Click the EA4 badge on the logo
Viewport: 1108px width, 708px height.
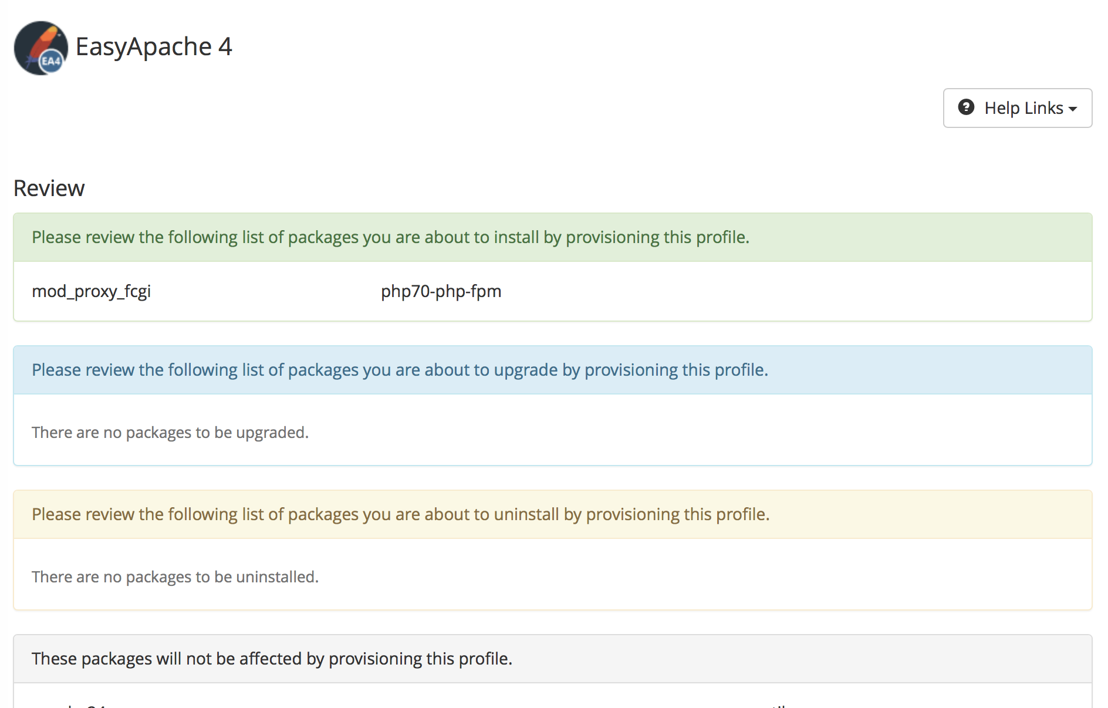tap(51, 62)
